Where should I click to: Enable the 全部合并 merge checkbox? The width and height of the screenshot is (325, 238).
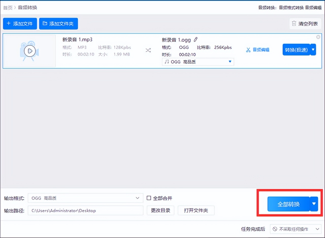149,198
